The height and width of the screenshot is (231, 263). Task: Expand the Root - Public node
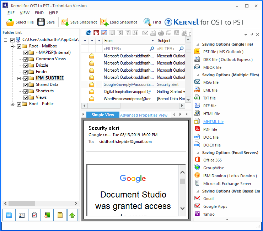tap(12, 104)
